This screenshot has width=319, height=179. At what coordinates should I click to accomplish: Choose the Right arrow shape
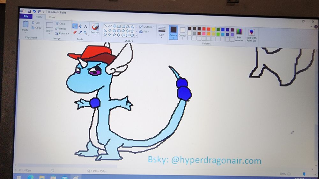pyautogui.click(x=123, y=31)
